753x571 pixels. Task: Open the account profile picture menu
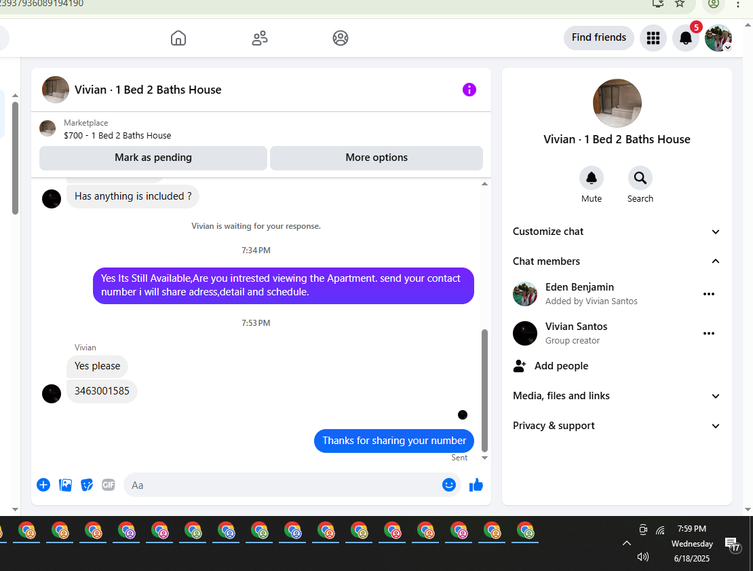pos(718,38)
